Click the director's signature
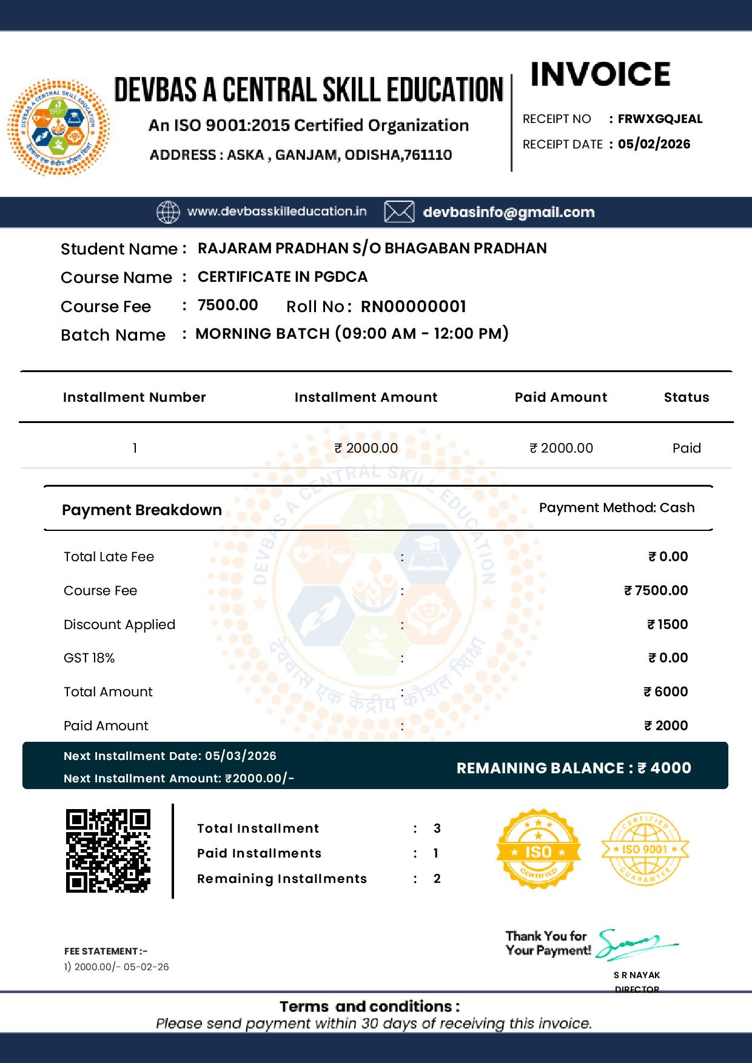Screen dimensions: 752x1063 click(x=636, y=944)
